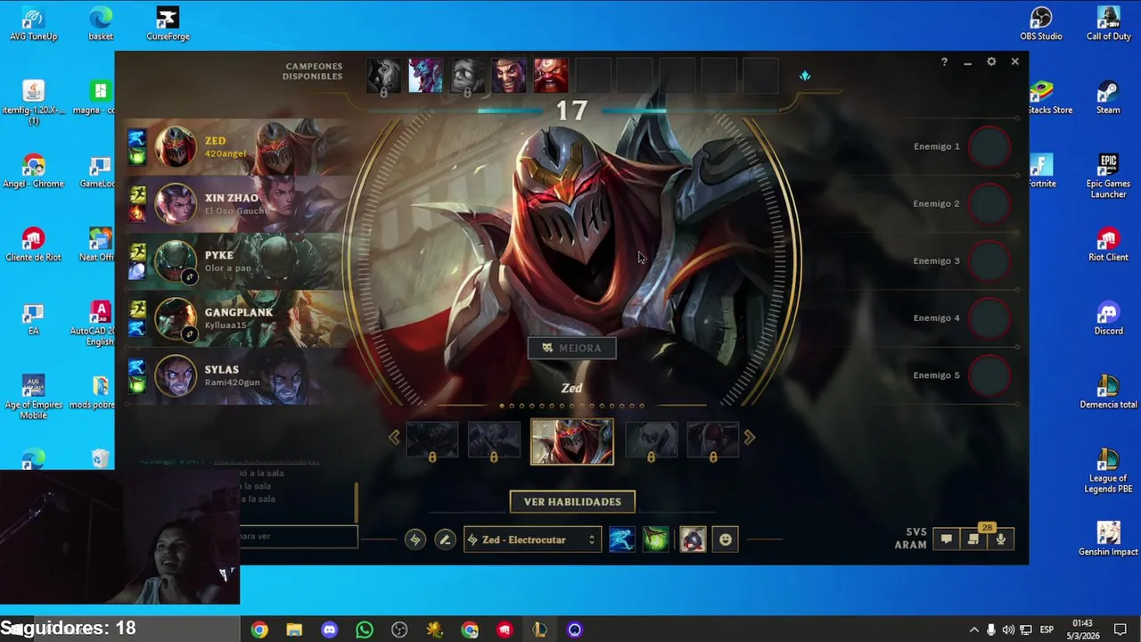Image resolution: width=1141 pixels, height=642 pixels.
Task: Expand hidden system tray icons arrow
Action: coord(973,630)
